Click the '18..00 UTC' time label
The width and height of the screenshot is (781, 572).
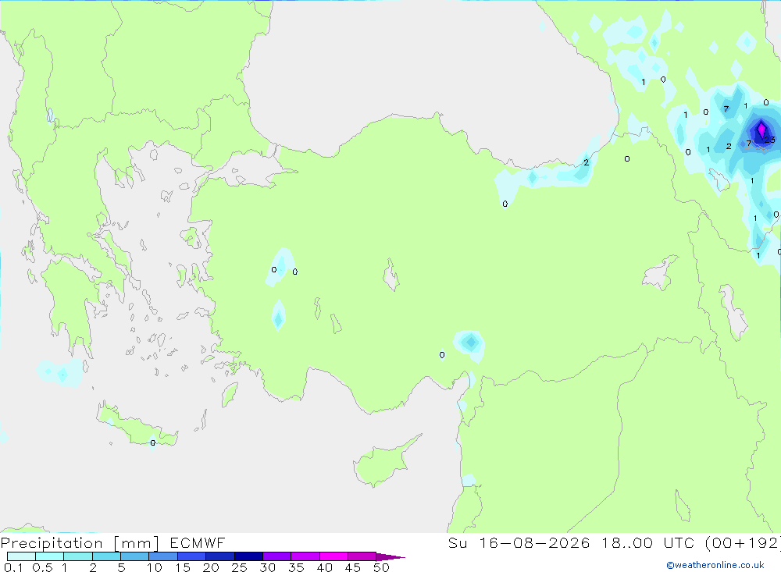click(648, 543)
